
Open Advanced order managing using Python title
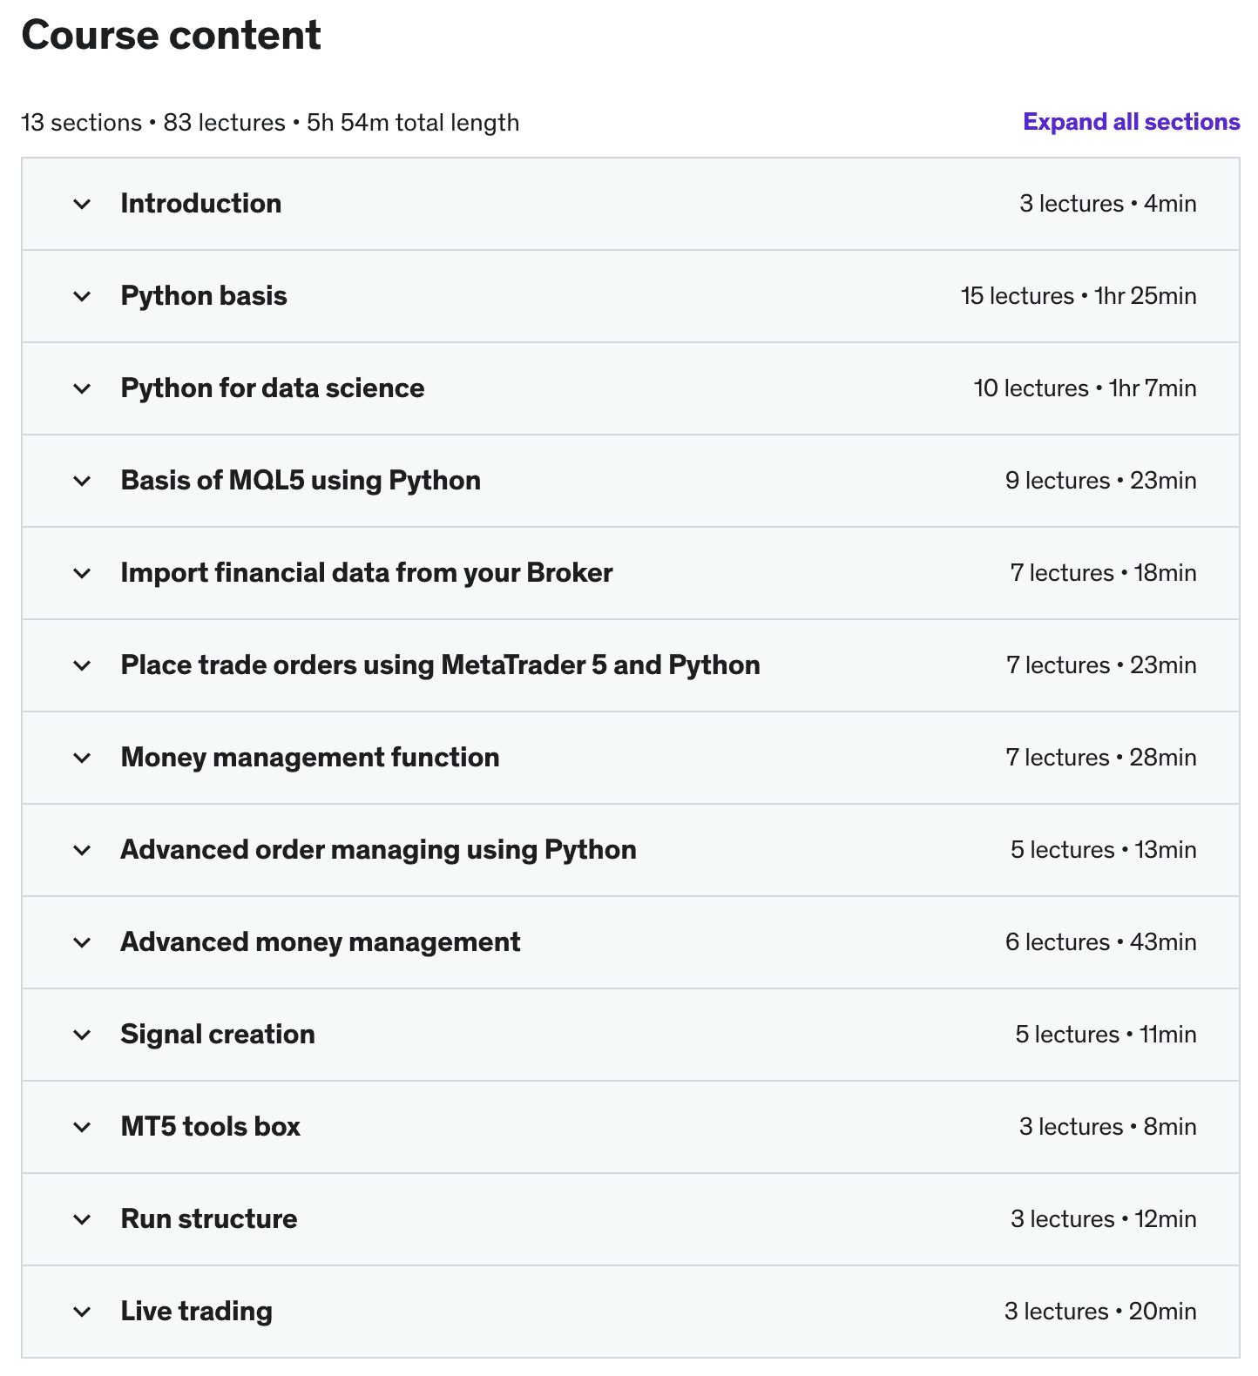tap(378, 850)
